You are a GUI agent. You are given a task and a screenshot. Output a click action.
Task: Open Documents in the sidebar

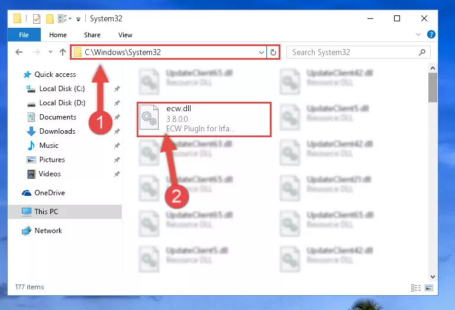(x=52, y=117)
